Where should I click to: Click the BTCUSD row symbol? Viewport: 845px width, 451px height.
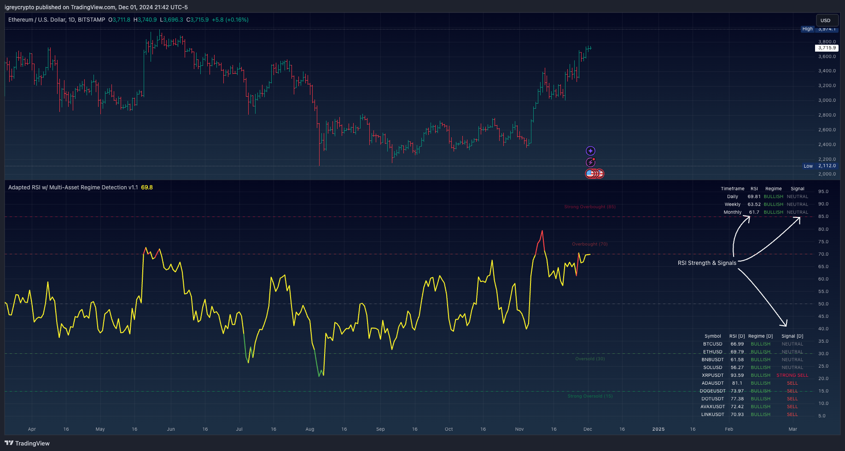(x=713, y=344)
